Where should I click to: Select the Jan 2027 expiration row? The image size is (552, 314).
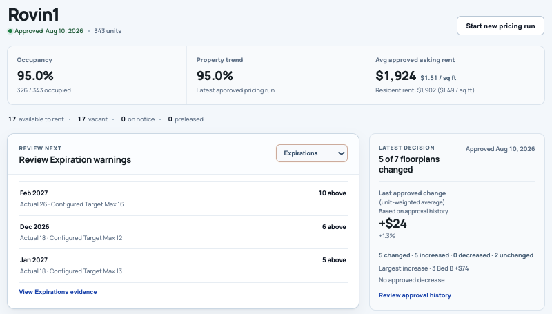click(183, 266)
